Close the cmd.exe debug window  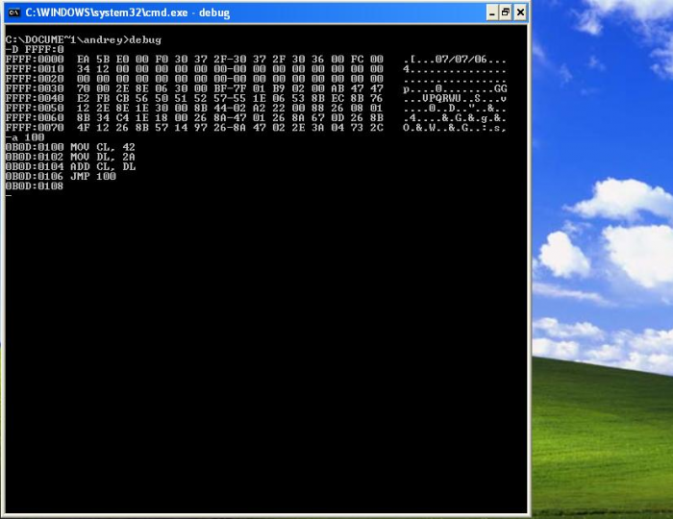coord(521,12)
